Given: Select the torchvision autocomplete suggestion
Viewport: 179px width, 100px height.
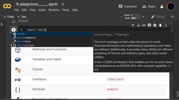Looking at the screenshot, I should click(52, 45).
